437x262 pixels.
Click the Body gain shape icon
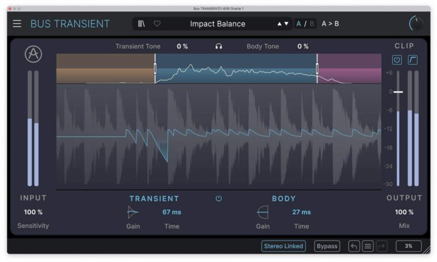tap(262, 212)
